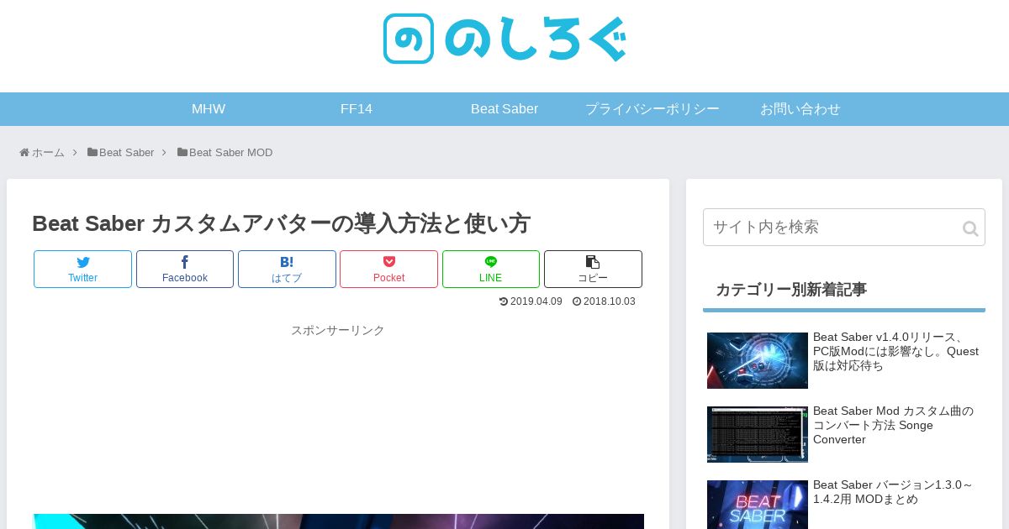This screenshot has height=529, width=1009.
Task: Click the スポンサーリンク label
Action: tap(338, 330)
